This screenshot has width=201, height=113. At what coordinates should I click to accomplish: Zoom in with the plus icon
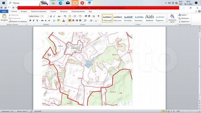(x=199, y=111)
